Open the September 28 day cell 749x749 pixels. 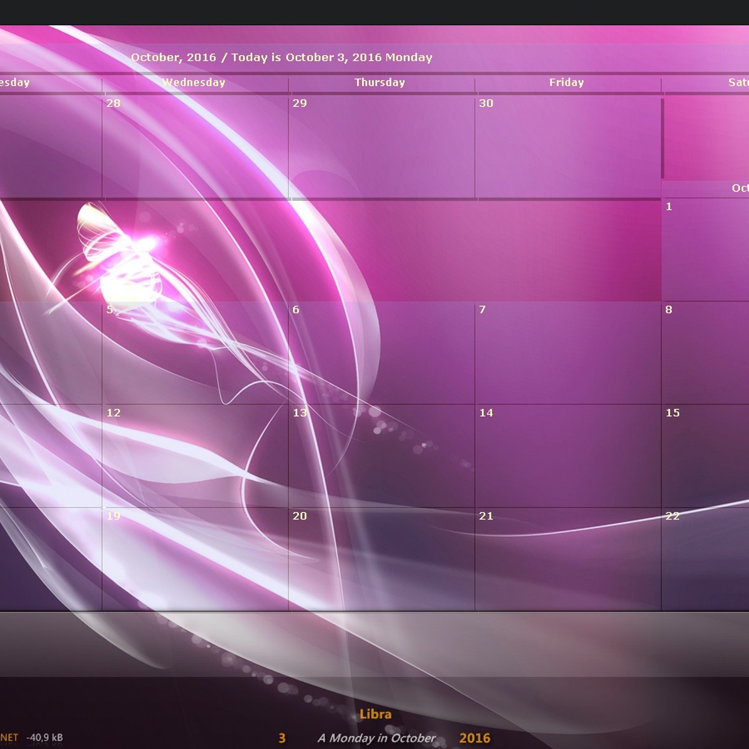(195, 147)
